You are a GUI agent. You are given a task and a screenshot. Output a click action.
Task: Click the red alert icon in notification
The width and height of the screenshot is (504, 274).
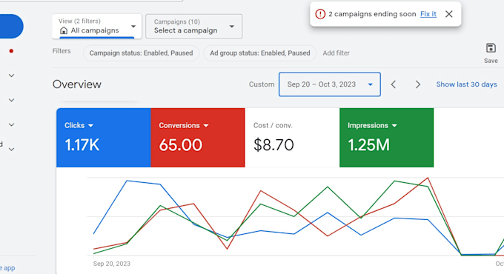coord(320,14)
